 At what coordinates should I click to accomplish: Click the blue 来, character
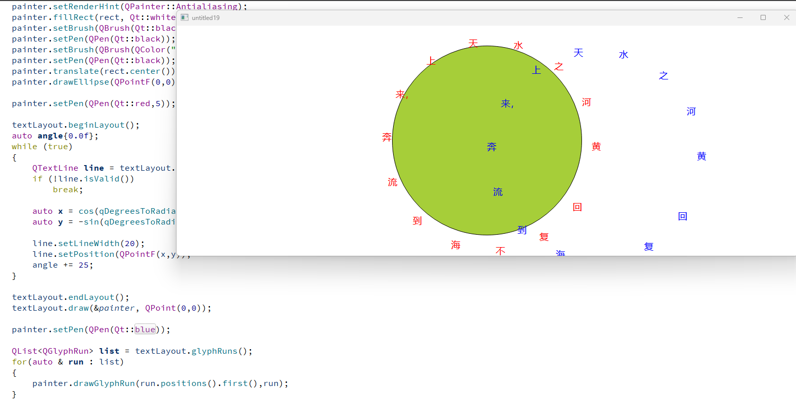coord(507,104)
